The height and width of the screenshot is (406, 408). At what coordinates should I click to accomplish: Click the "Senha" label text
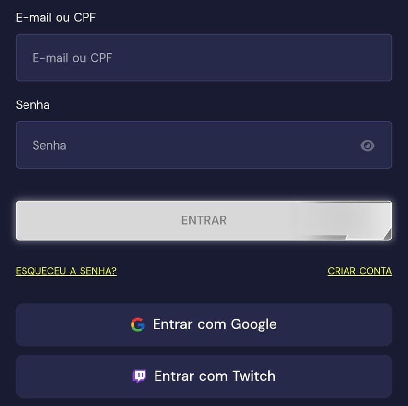coord(33,105)
